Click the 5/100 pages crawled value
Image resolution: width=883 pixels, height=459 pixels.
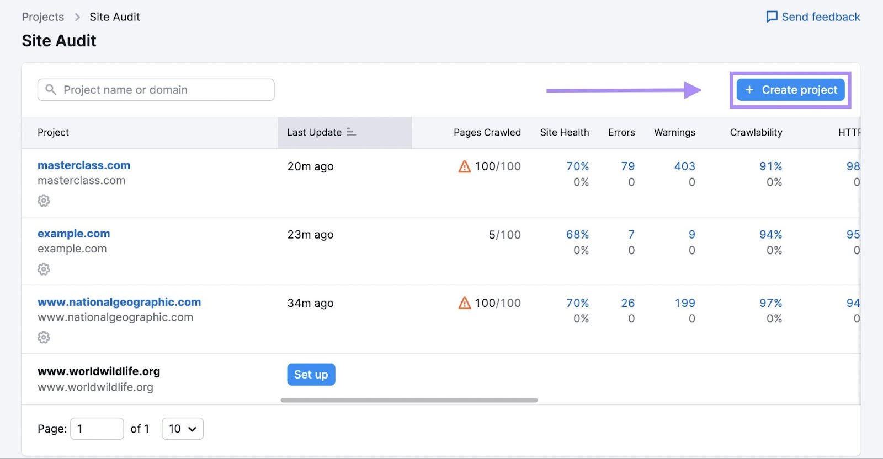505,235
